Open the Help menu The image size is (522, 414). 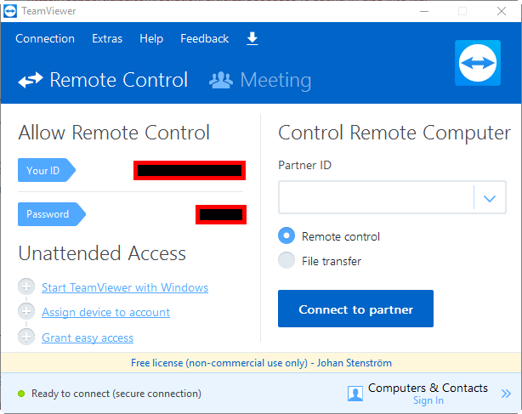[x=151, y=38]
